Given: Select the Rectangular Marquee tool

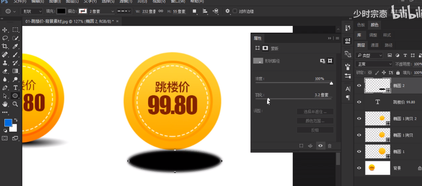Looking at the screenshot, I should point(15,30).
